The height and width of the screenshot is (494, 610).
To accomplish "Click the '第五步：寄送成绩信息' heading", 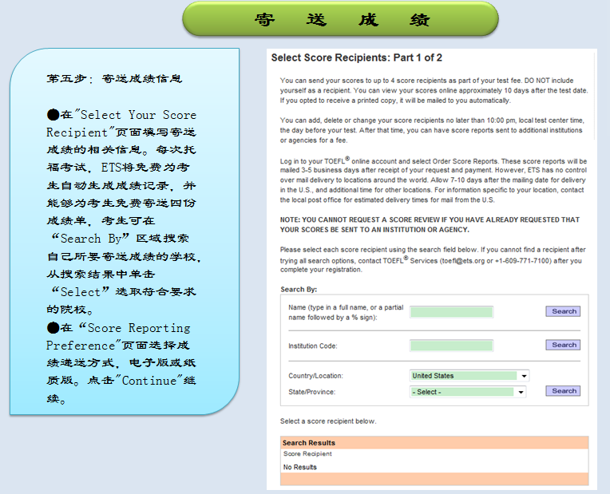I will (x=115, y=79).
